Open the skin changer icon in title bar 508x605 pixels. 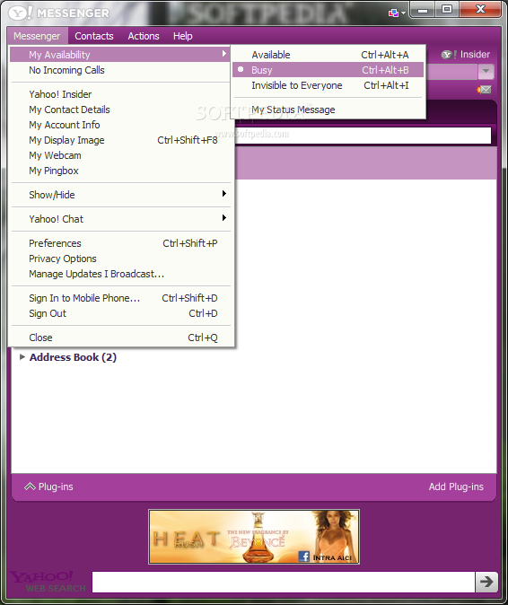point(397,13)
